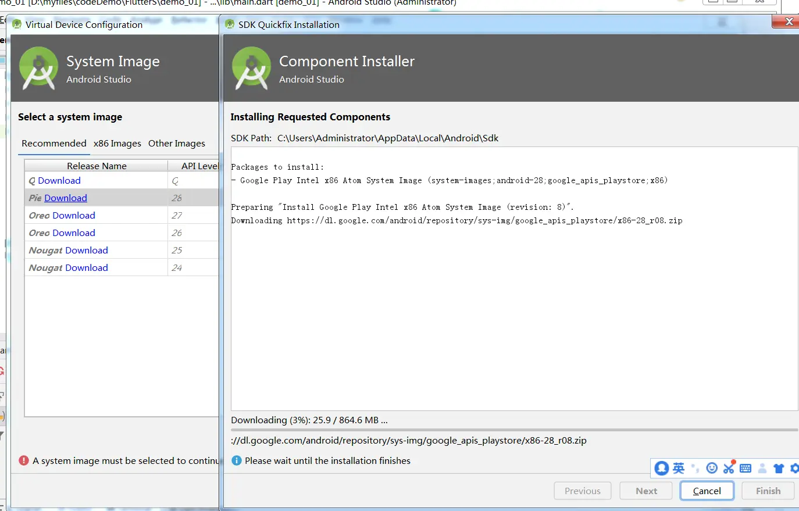Switch to the Recommended tab
Viewport: 799px width, 511px height.
click(x=54, y=143)
